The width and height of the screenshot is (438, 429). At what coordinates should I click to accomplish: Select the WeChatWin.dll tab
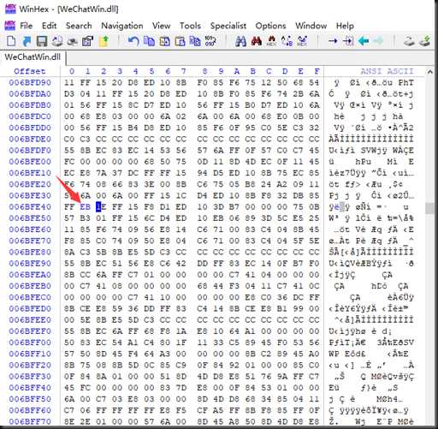tap(33, 57)
